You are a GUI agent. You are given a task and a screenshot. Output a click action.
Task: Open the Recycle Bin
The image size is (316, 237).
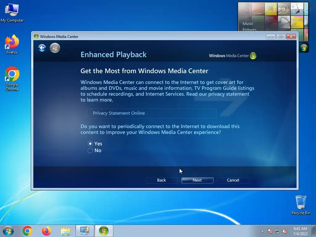(301, 205)
